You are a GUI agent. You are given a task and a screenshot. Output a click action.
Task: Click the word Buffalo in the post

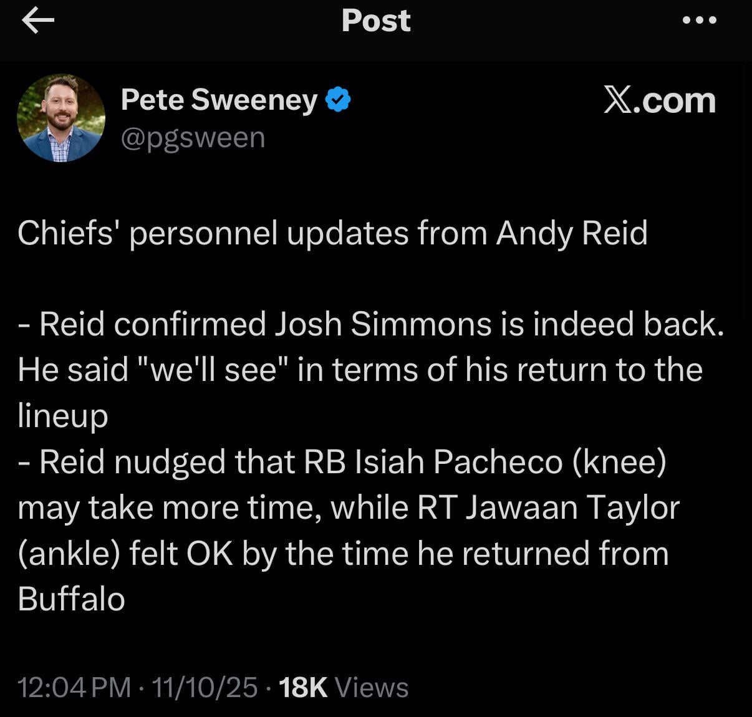click(72, 599)
